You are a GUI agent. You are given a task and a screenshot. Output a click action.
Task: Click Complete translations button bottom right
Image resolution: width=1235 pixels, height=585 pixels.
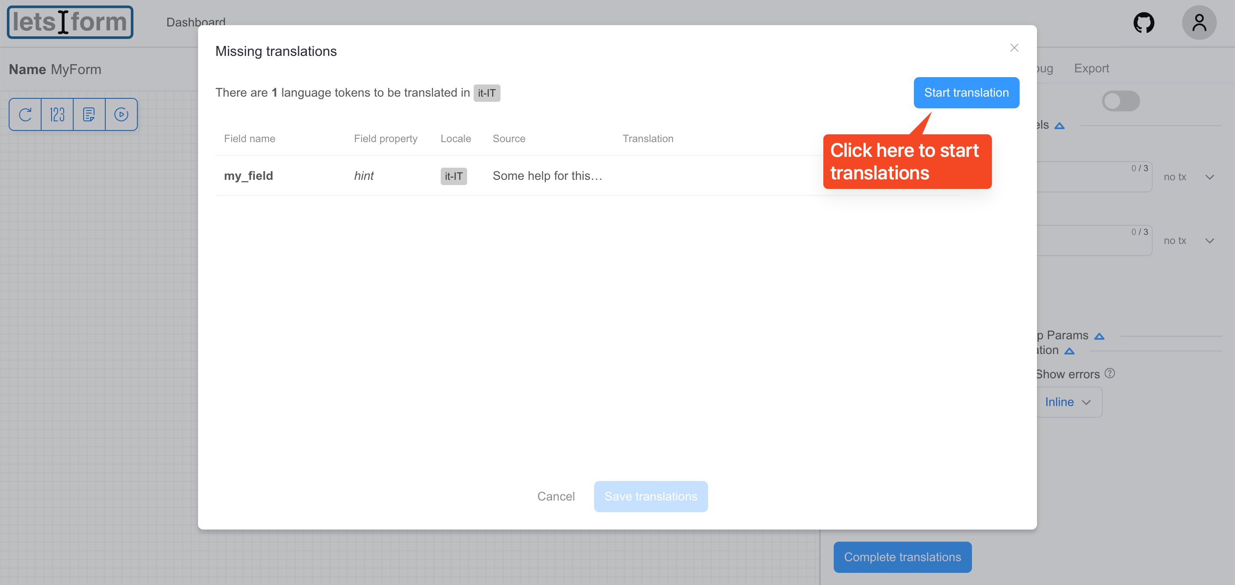coord(902,556)
